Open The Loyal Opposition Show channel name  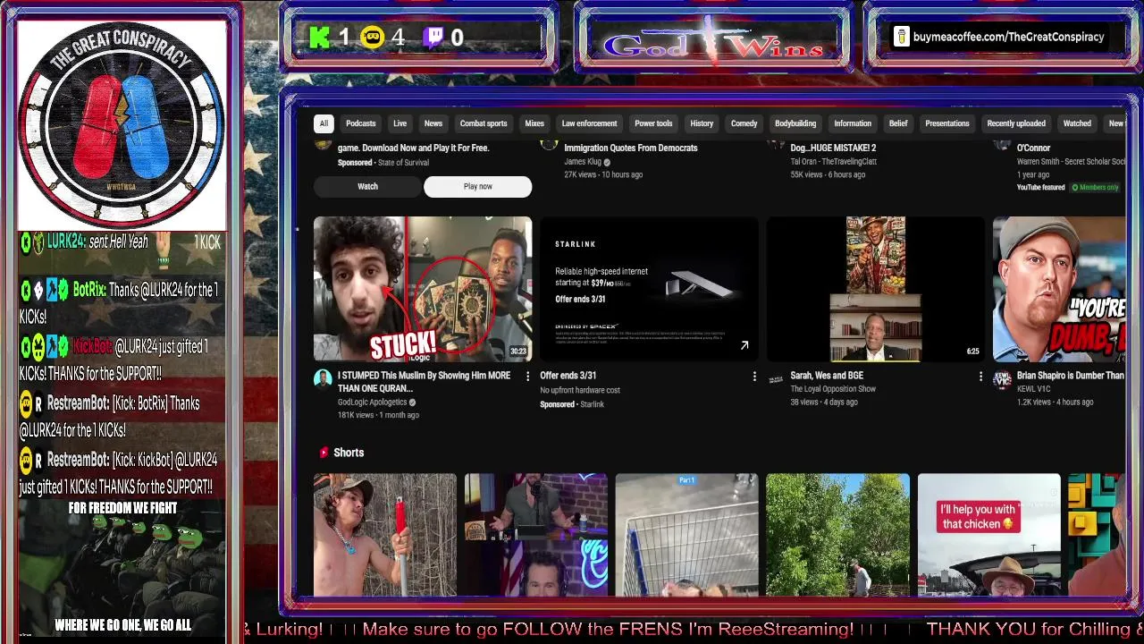tap(833, 389)
